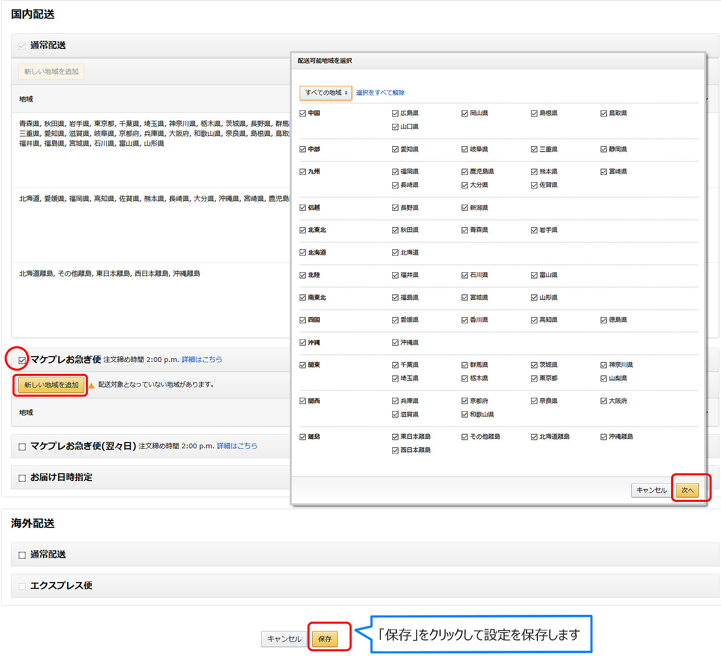Click the 保存 button to save settings
This screenshot has width=721, height=656.
pyautogui.click(x=325, y=639)
